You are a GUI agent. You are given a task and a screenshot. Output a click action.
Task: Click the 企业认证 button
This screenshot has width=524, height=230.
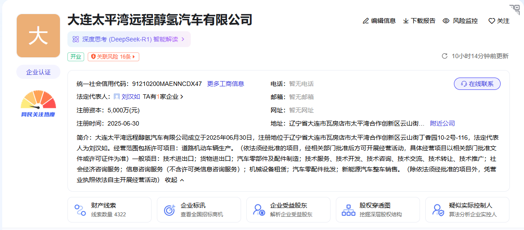pyautogui.click(x=38, y=72)
